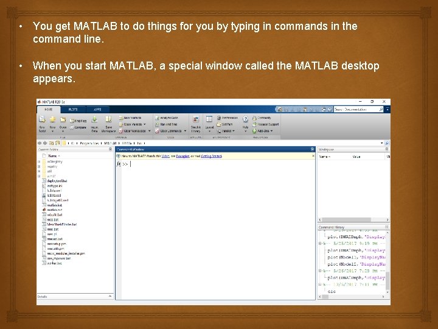Click Request Support
Screen dimensions: 438x329
(x=266, y=124)
